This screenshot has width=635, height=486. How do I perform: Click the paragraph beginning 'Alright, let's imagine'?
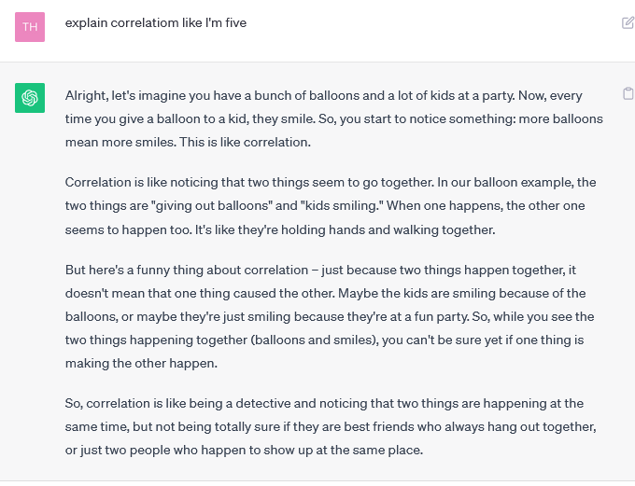click(334, 119)
